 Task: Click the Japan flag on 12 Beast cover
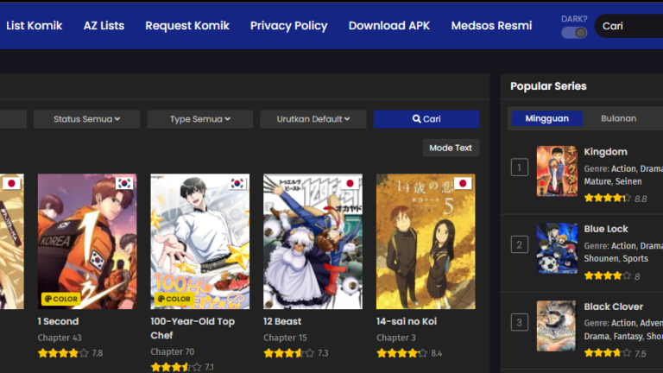point(350,183)
